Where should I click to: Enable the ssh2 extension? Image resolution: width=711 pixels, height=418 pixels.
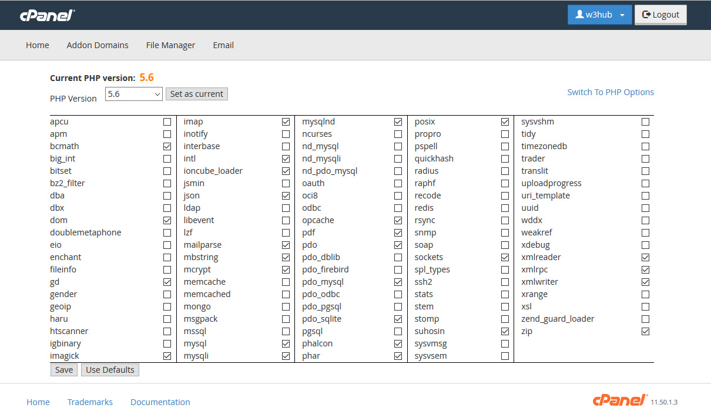505,282
